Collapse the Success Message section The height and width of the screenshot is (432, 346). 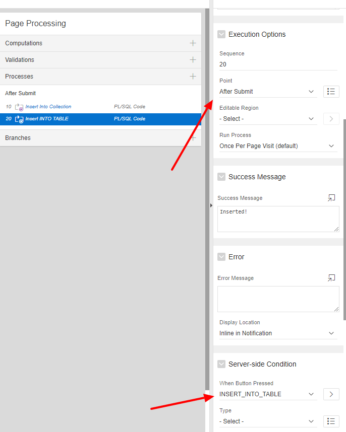click(x=221, y=177)
